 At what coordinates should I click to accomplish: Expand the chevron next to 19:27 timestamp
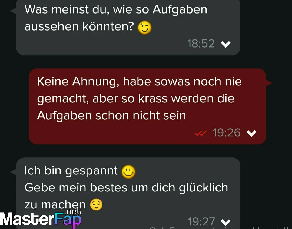(x=225, y=222)
